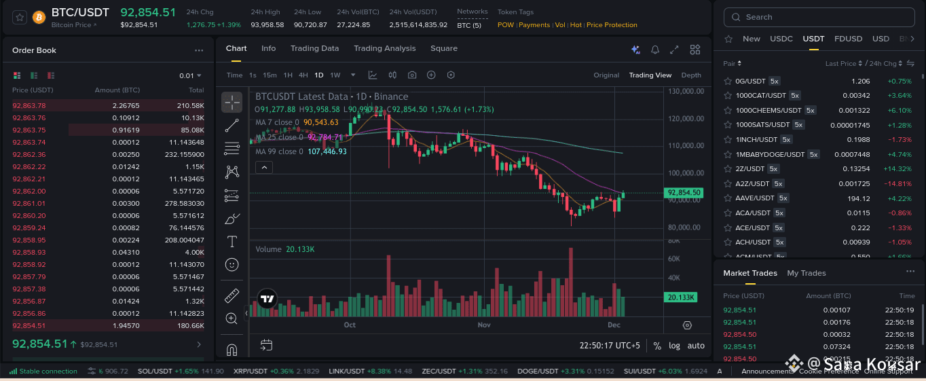Swap Last Price and 24h Chg columns
The width and height of the screenshot is (926, 381).
click(910, 63)
